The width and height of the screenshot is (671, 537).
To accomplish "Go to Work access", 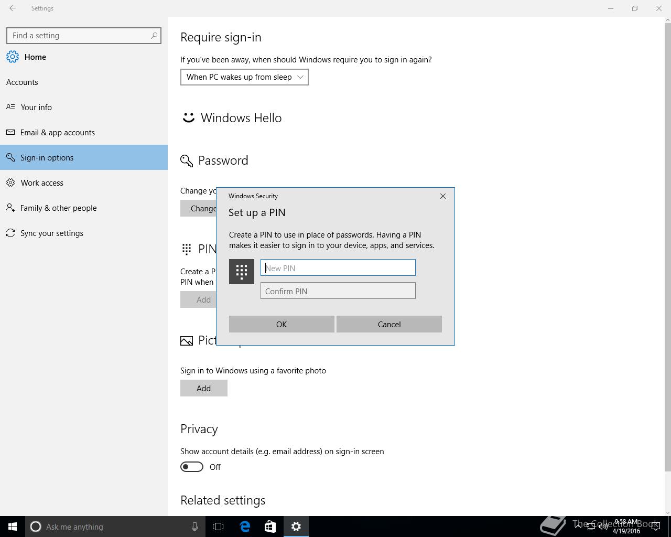I will pyautogui.click(x=84, y=182).
